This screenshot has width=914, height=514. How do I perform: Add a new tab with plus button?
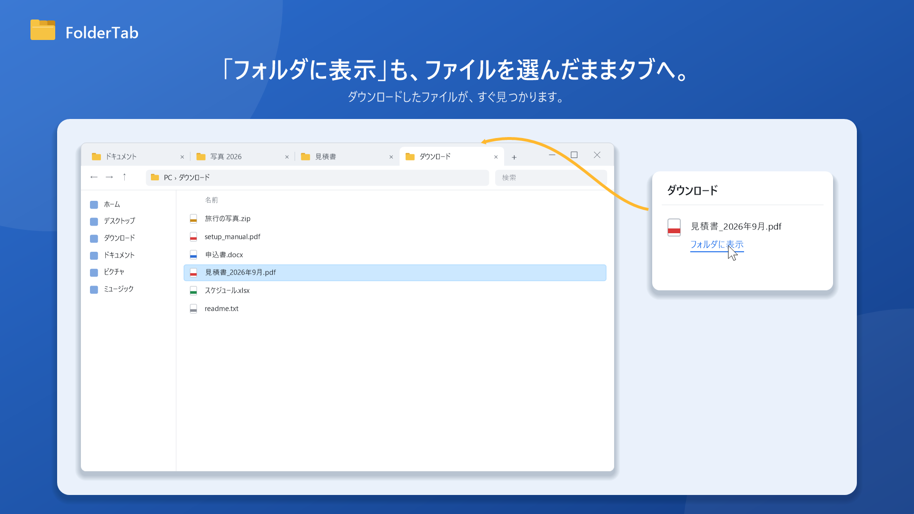[514, 157]
